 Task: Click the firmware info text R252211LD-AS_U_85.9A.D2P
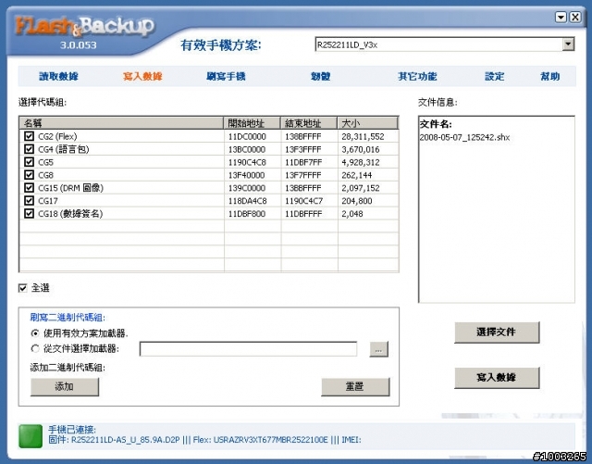(x=126, y=440)
